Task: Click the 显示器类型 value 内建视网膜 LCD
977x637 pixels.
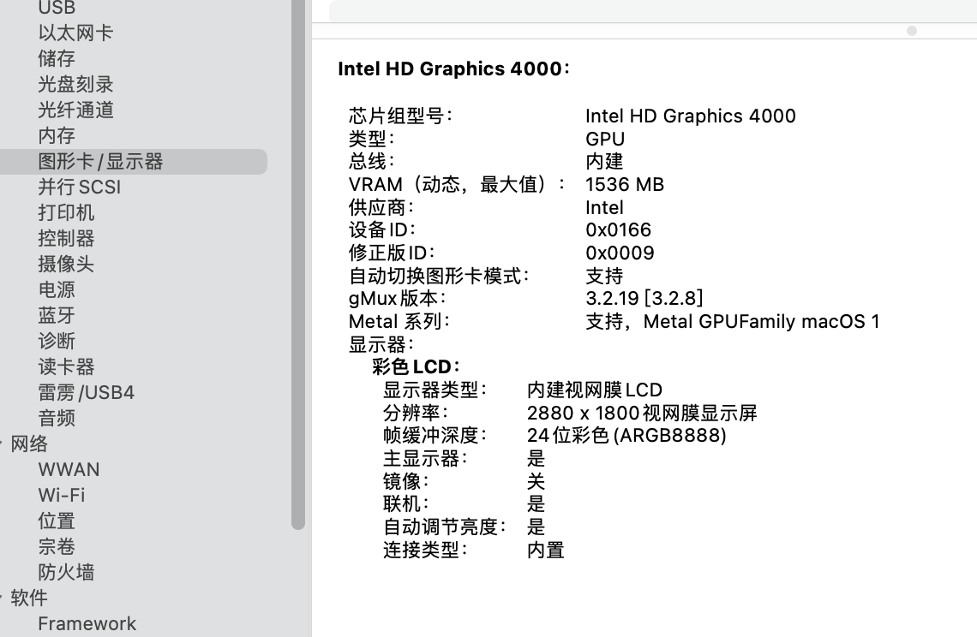Action: tap(595, 390)
